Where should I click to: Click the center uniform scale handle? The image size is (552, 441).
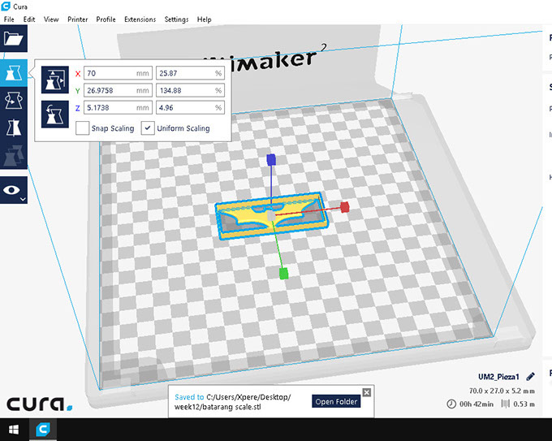pos(270,216)
